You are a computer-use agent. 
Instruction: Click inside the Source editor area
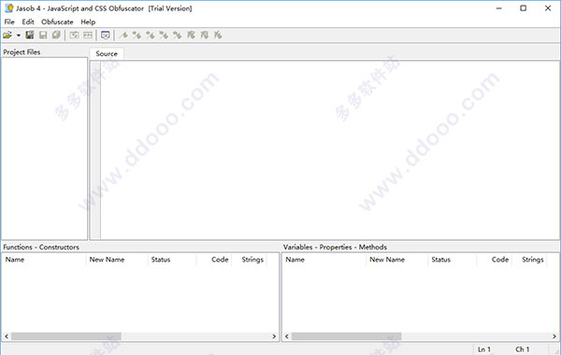329,150
